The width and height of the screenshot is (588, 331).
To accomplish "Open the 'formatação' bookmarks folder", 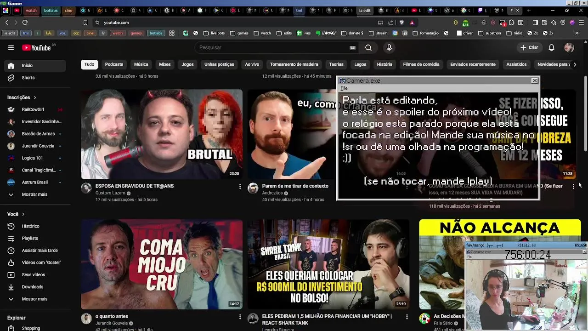I will pos(426,33).
